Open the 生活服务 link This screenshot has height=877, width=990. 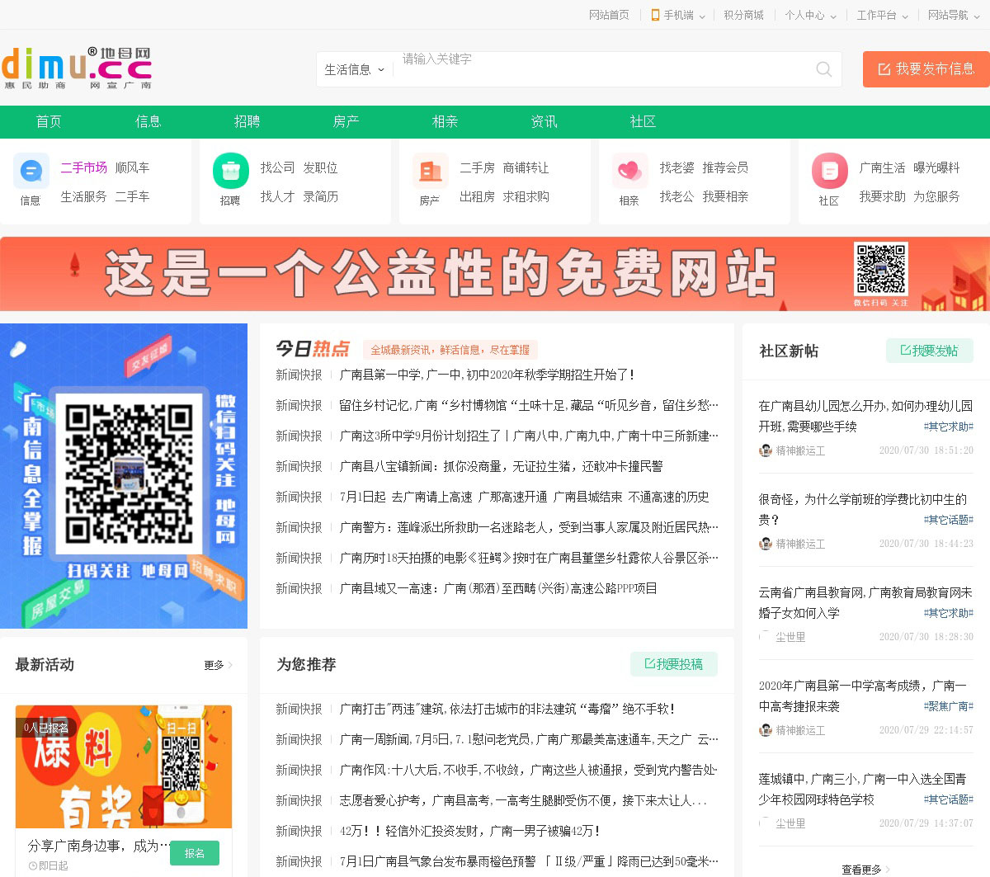[83, 196]
